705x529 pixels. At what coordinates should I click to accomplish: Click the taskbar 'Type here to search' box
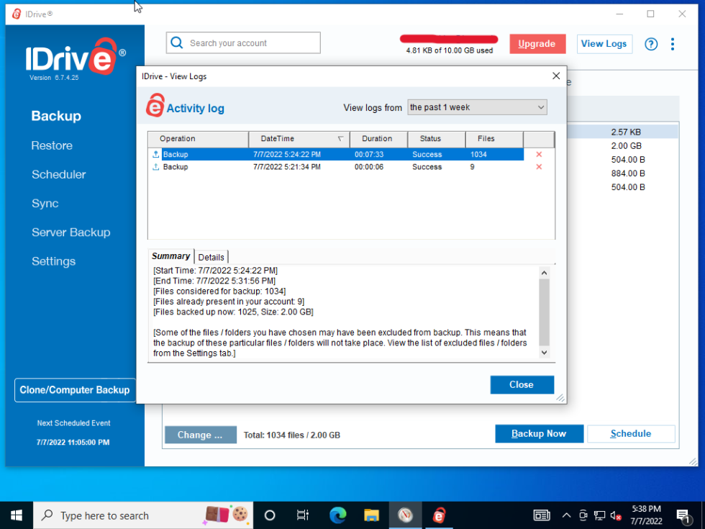(x=143, y=515)
